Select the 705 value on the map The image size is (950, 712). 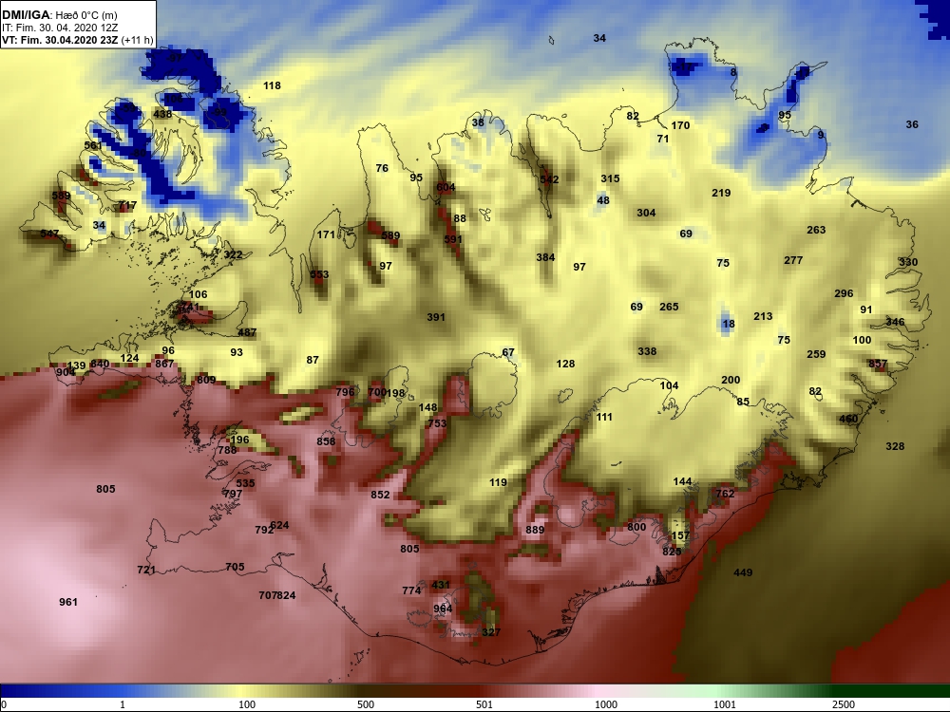click(235, 568)
